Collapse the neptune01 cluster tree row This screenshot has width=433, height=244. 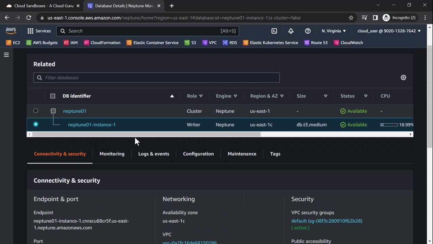(x=53, y=111)
